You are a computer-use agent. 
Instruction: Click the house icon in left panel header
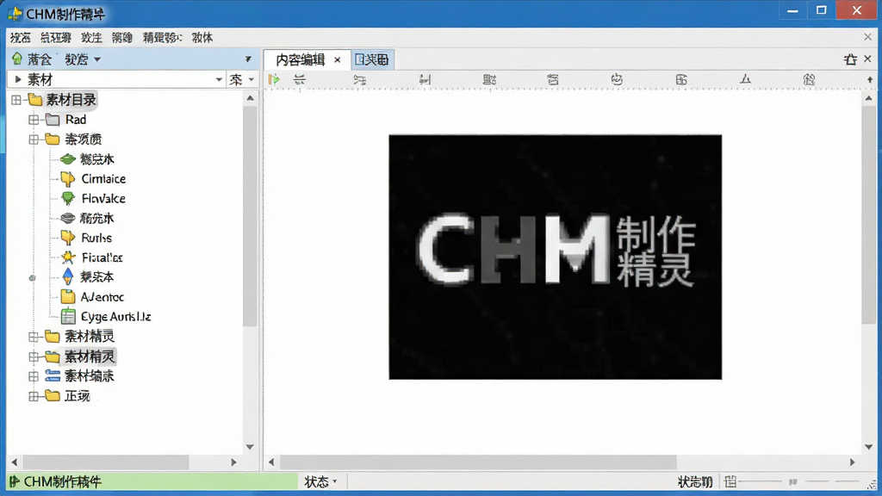17,59
